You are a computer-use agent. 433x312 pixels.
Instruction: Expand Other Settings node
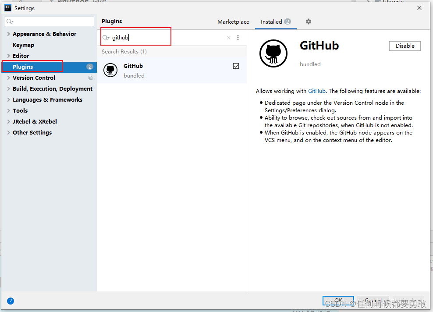9,132
